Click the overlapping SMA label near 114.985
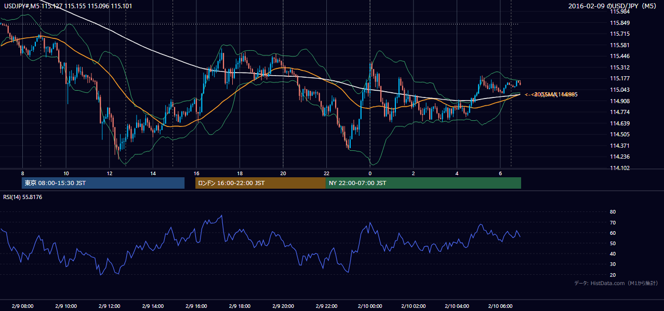Image resolution: width=664 pixels, height=311 pixels. pos(551,94)
